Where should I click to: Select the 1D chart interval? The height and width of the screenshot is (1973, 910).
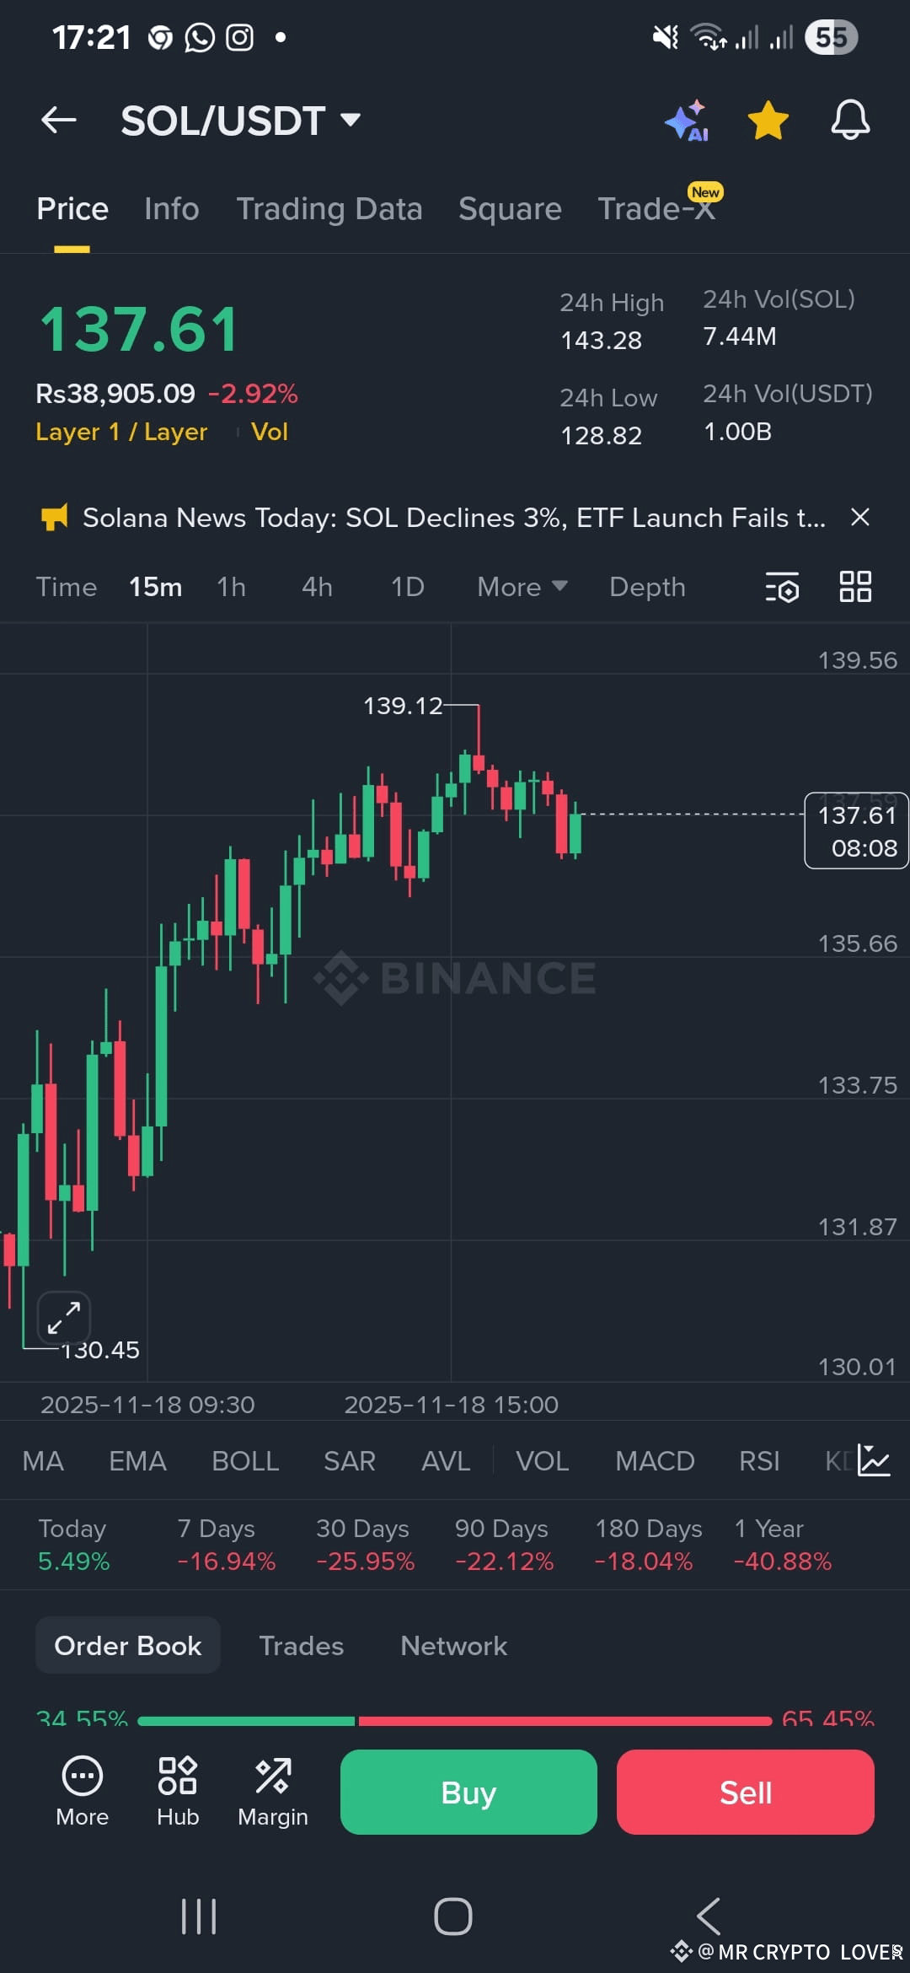coord(408,587)
